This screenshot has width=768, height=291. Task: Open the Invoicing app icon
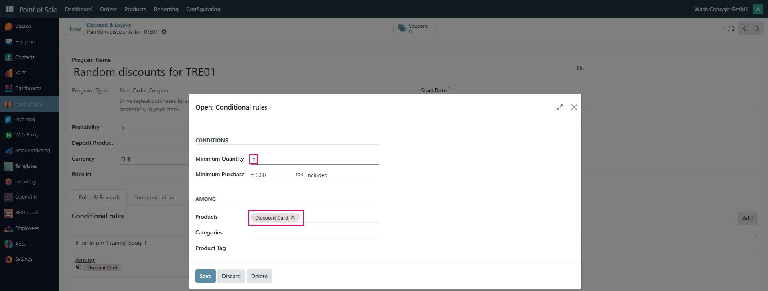(8, 120)
